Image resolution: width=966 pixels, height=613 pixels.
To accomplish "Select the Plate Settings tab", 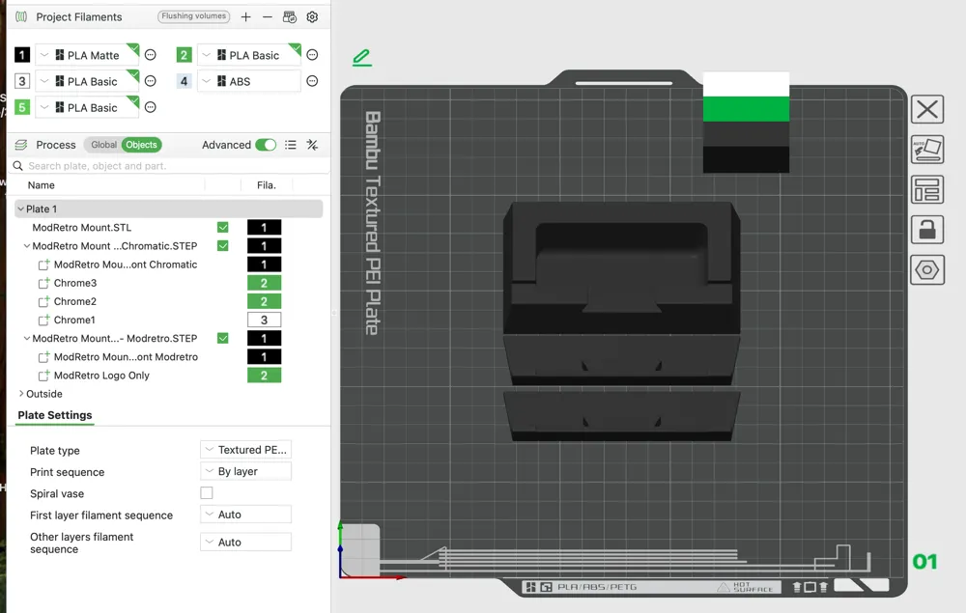I will [55, 415].
